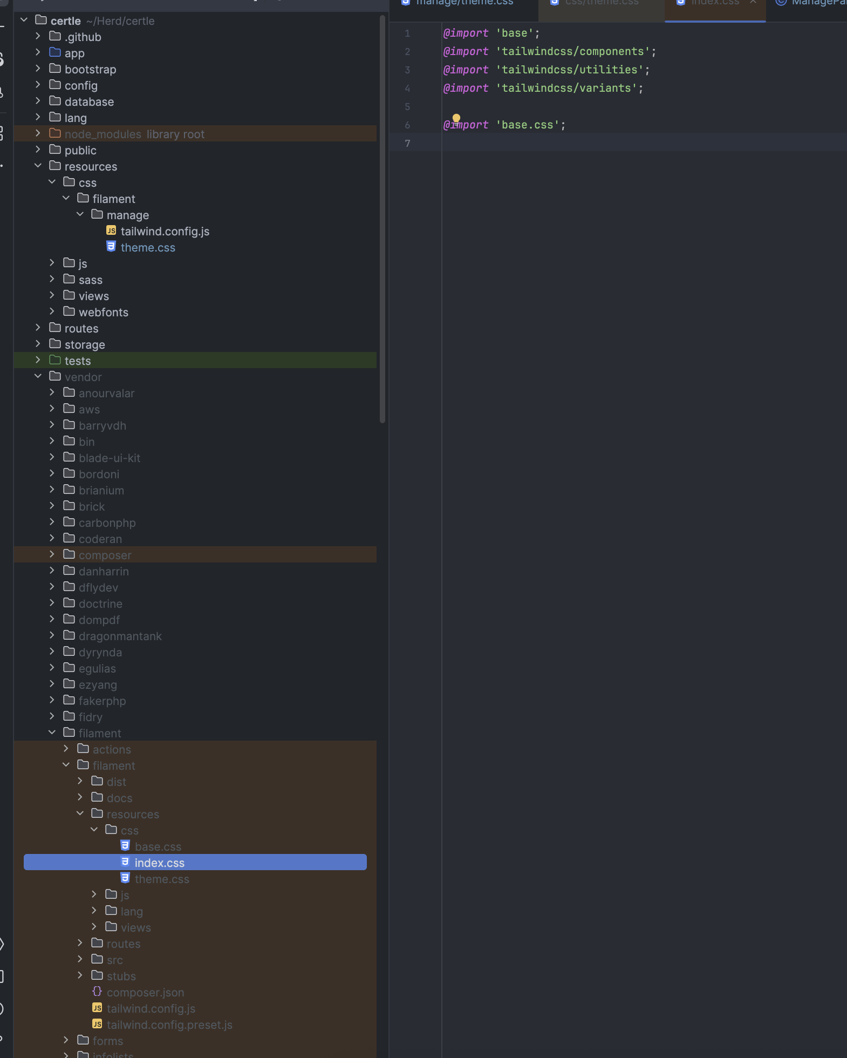847x1058 pixels.
Task: Click the JS icon beside tailwind.config.preset.js
Action: point(97,1024)
